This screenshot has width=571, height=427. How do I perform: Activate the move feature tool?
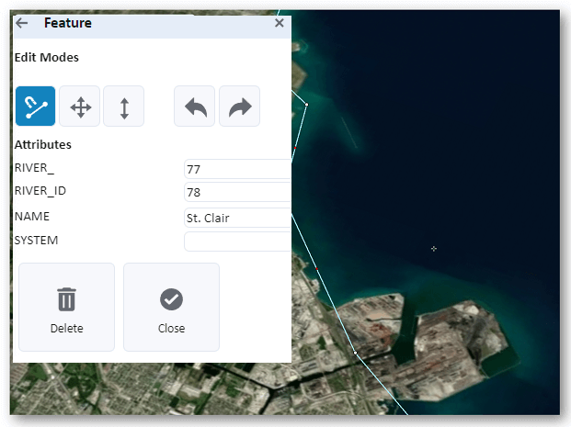(x=80, y=107)
